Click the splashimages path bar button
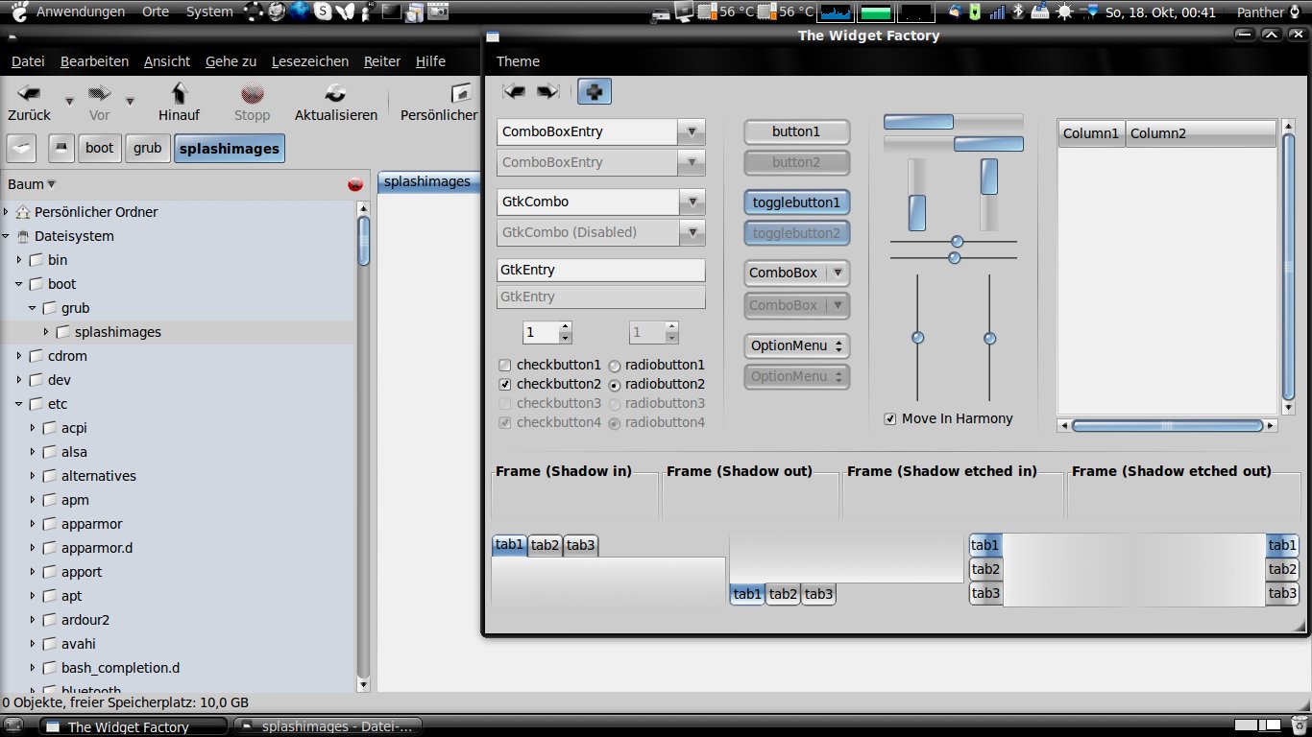This screenshot has height=737, width=1312. click(x=230, y=149)
